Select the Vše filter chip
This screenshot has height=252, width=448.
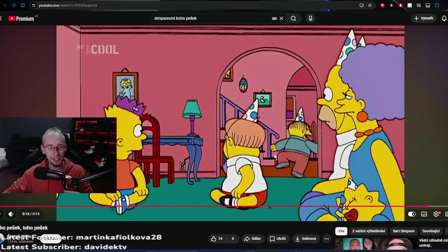341,231
